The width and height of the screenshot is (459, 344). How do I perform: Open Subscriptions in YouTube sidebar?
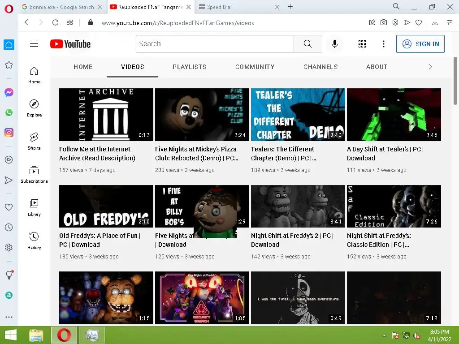click(34, 175)
